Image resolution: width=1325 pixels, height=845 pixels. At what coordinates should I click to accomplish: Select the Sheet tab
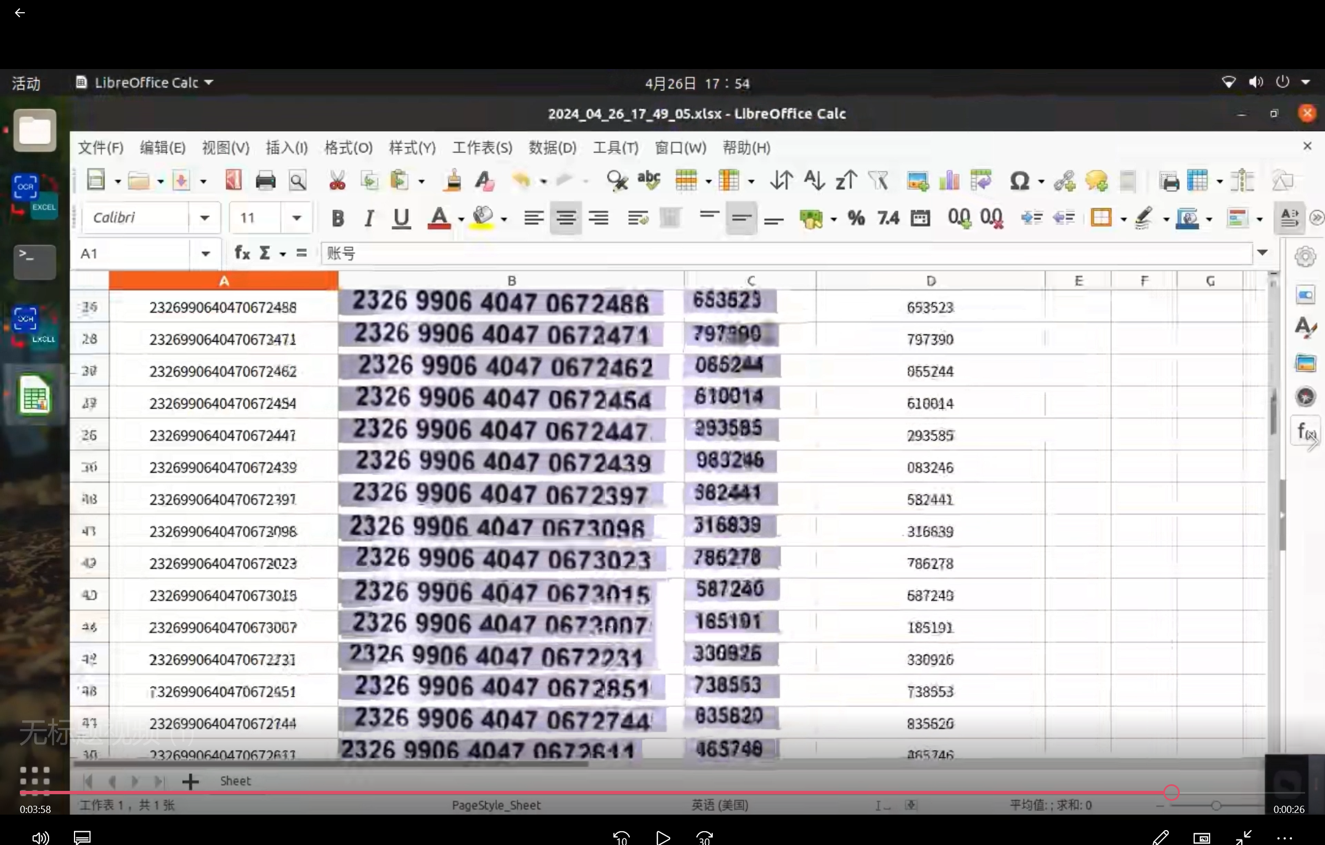tap(235, 781)
